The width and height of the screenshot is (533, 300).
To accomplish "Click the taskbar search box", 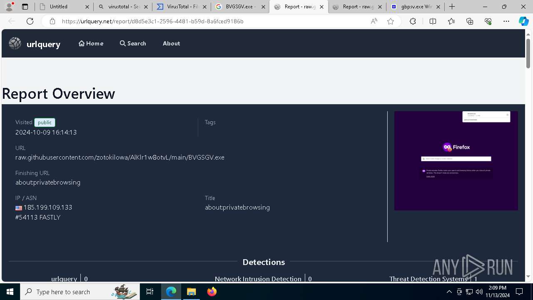I will (x=80, y=292).
